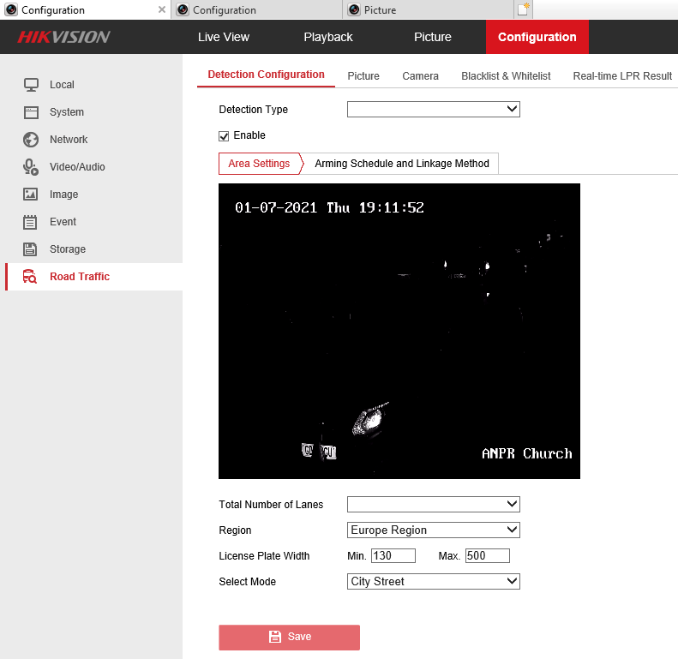The width and height of the screenshot is (678, 659).
Task: Click the Max. license plate width field
Action: pyautogui.click(x=487, y=556)
